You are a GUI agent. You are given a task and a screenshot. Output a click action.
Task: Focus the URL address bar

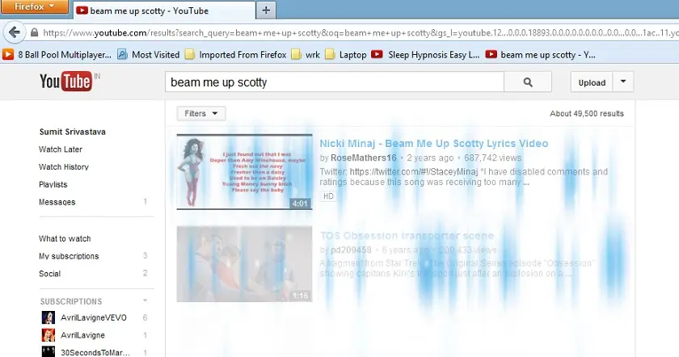[x=360, y=33]
